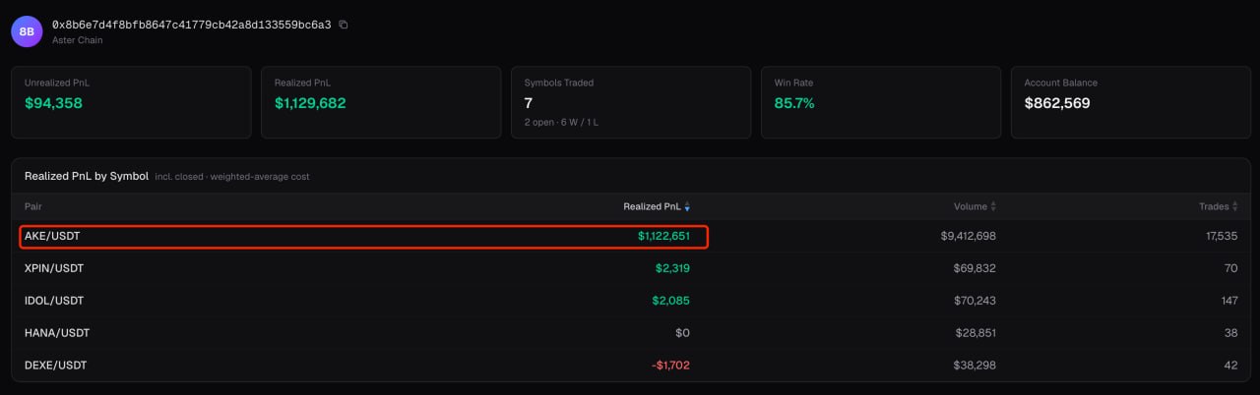Image resolution: width=1260 pixels, height=395 pixels.
Task: Click the Account Balance card
Action: tap(1131, 102)
